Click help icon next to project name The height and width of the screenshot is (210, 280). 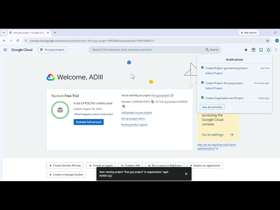172,95
